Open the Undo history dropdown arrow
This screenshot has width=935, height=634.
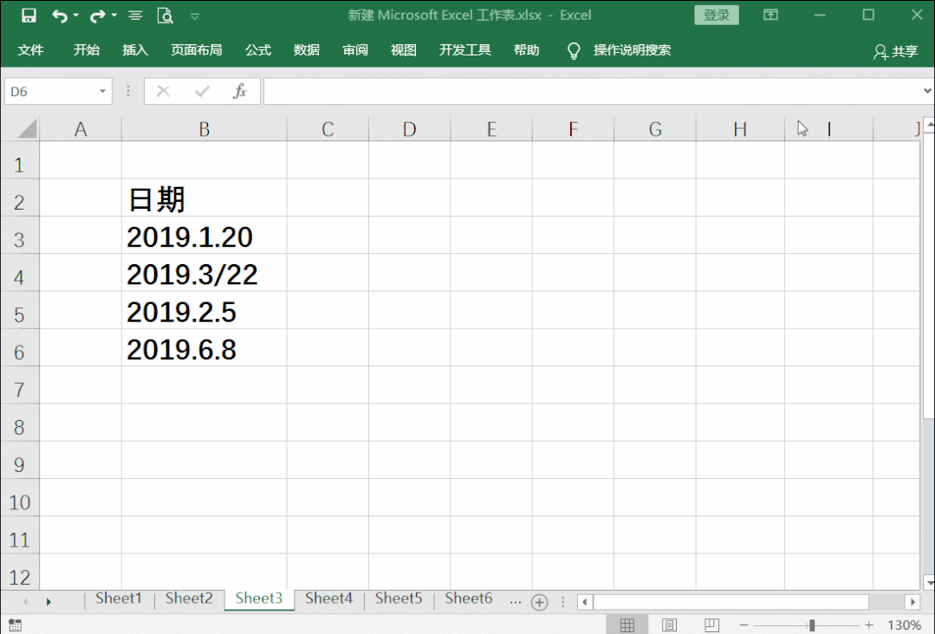point(75,16)
